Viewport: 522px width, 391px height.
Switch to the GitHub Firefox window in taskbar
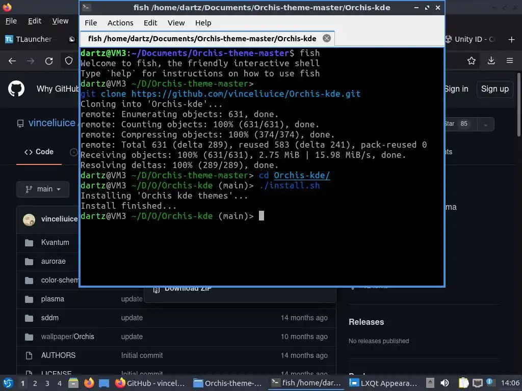coord(151,383)
